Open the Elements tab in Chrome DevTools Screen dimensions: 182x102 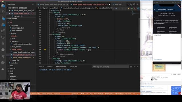coord(144,9)
